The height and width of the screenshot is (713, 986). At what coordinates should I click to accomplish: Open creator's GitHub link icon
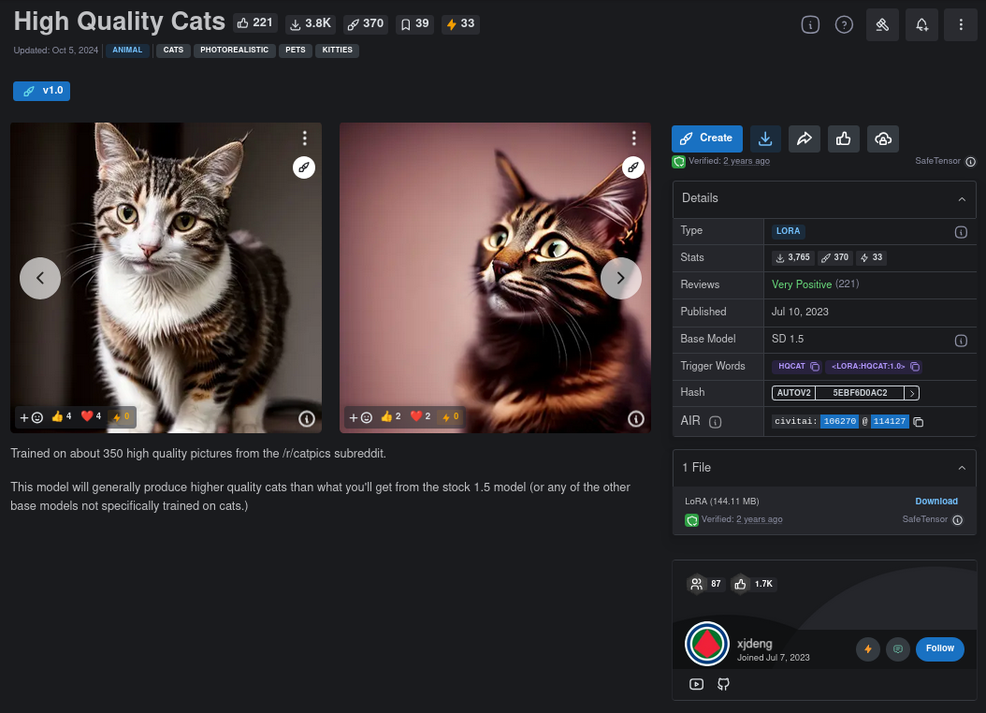point(724,684)
